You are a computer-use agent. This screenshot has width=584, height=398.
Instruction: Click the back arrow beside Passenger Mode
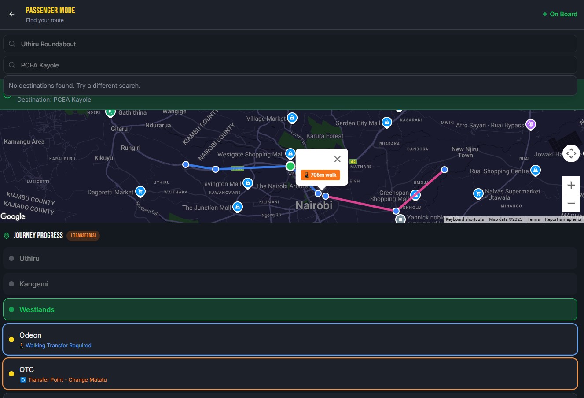coord(12,14)
